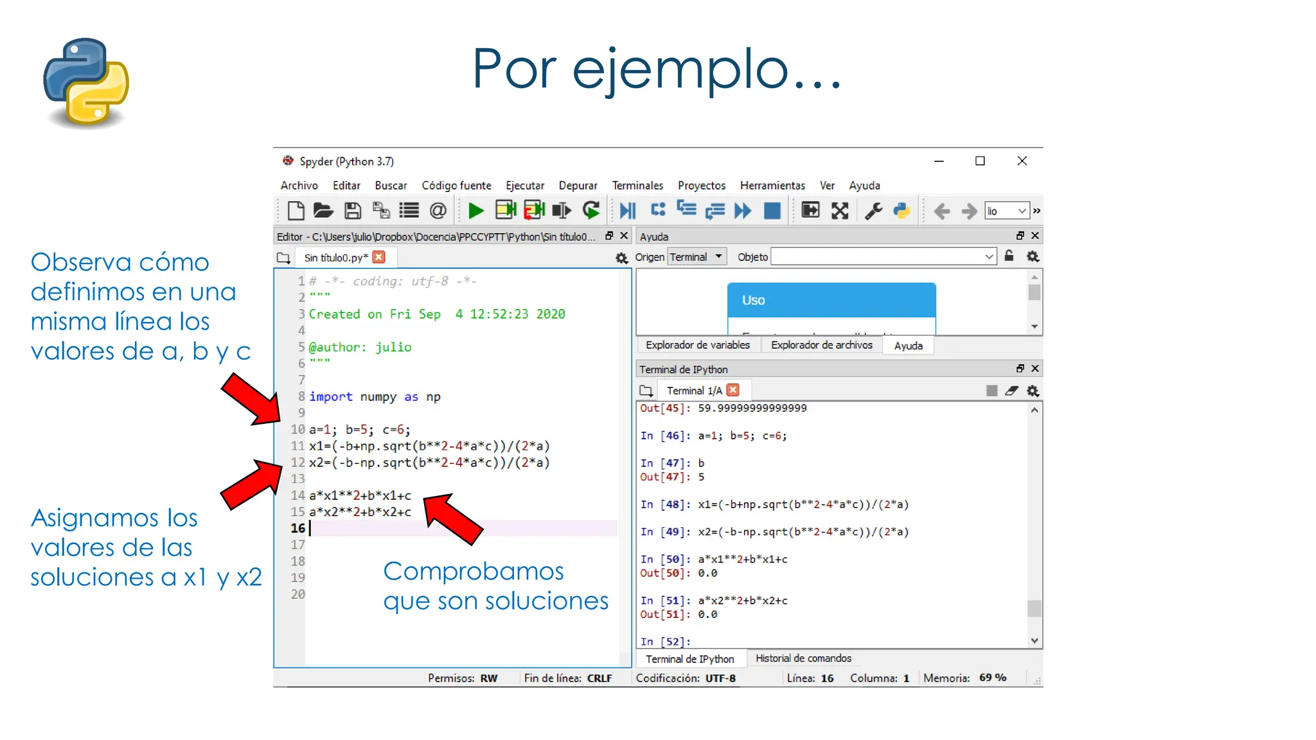Switch to Explorador de variables tab
Screen dimensions: 1316x740
point(698,345)
